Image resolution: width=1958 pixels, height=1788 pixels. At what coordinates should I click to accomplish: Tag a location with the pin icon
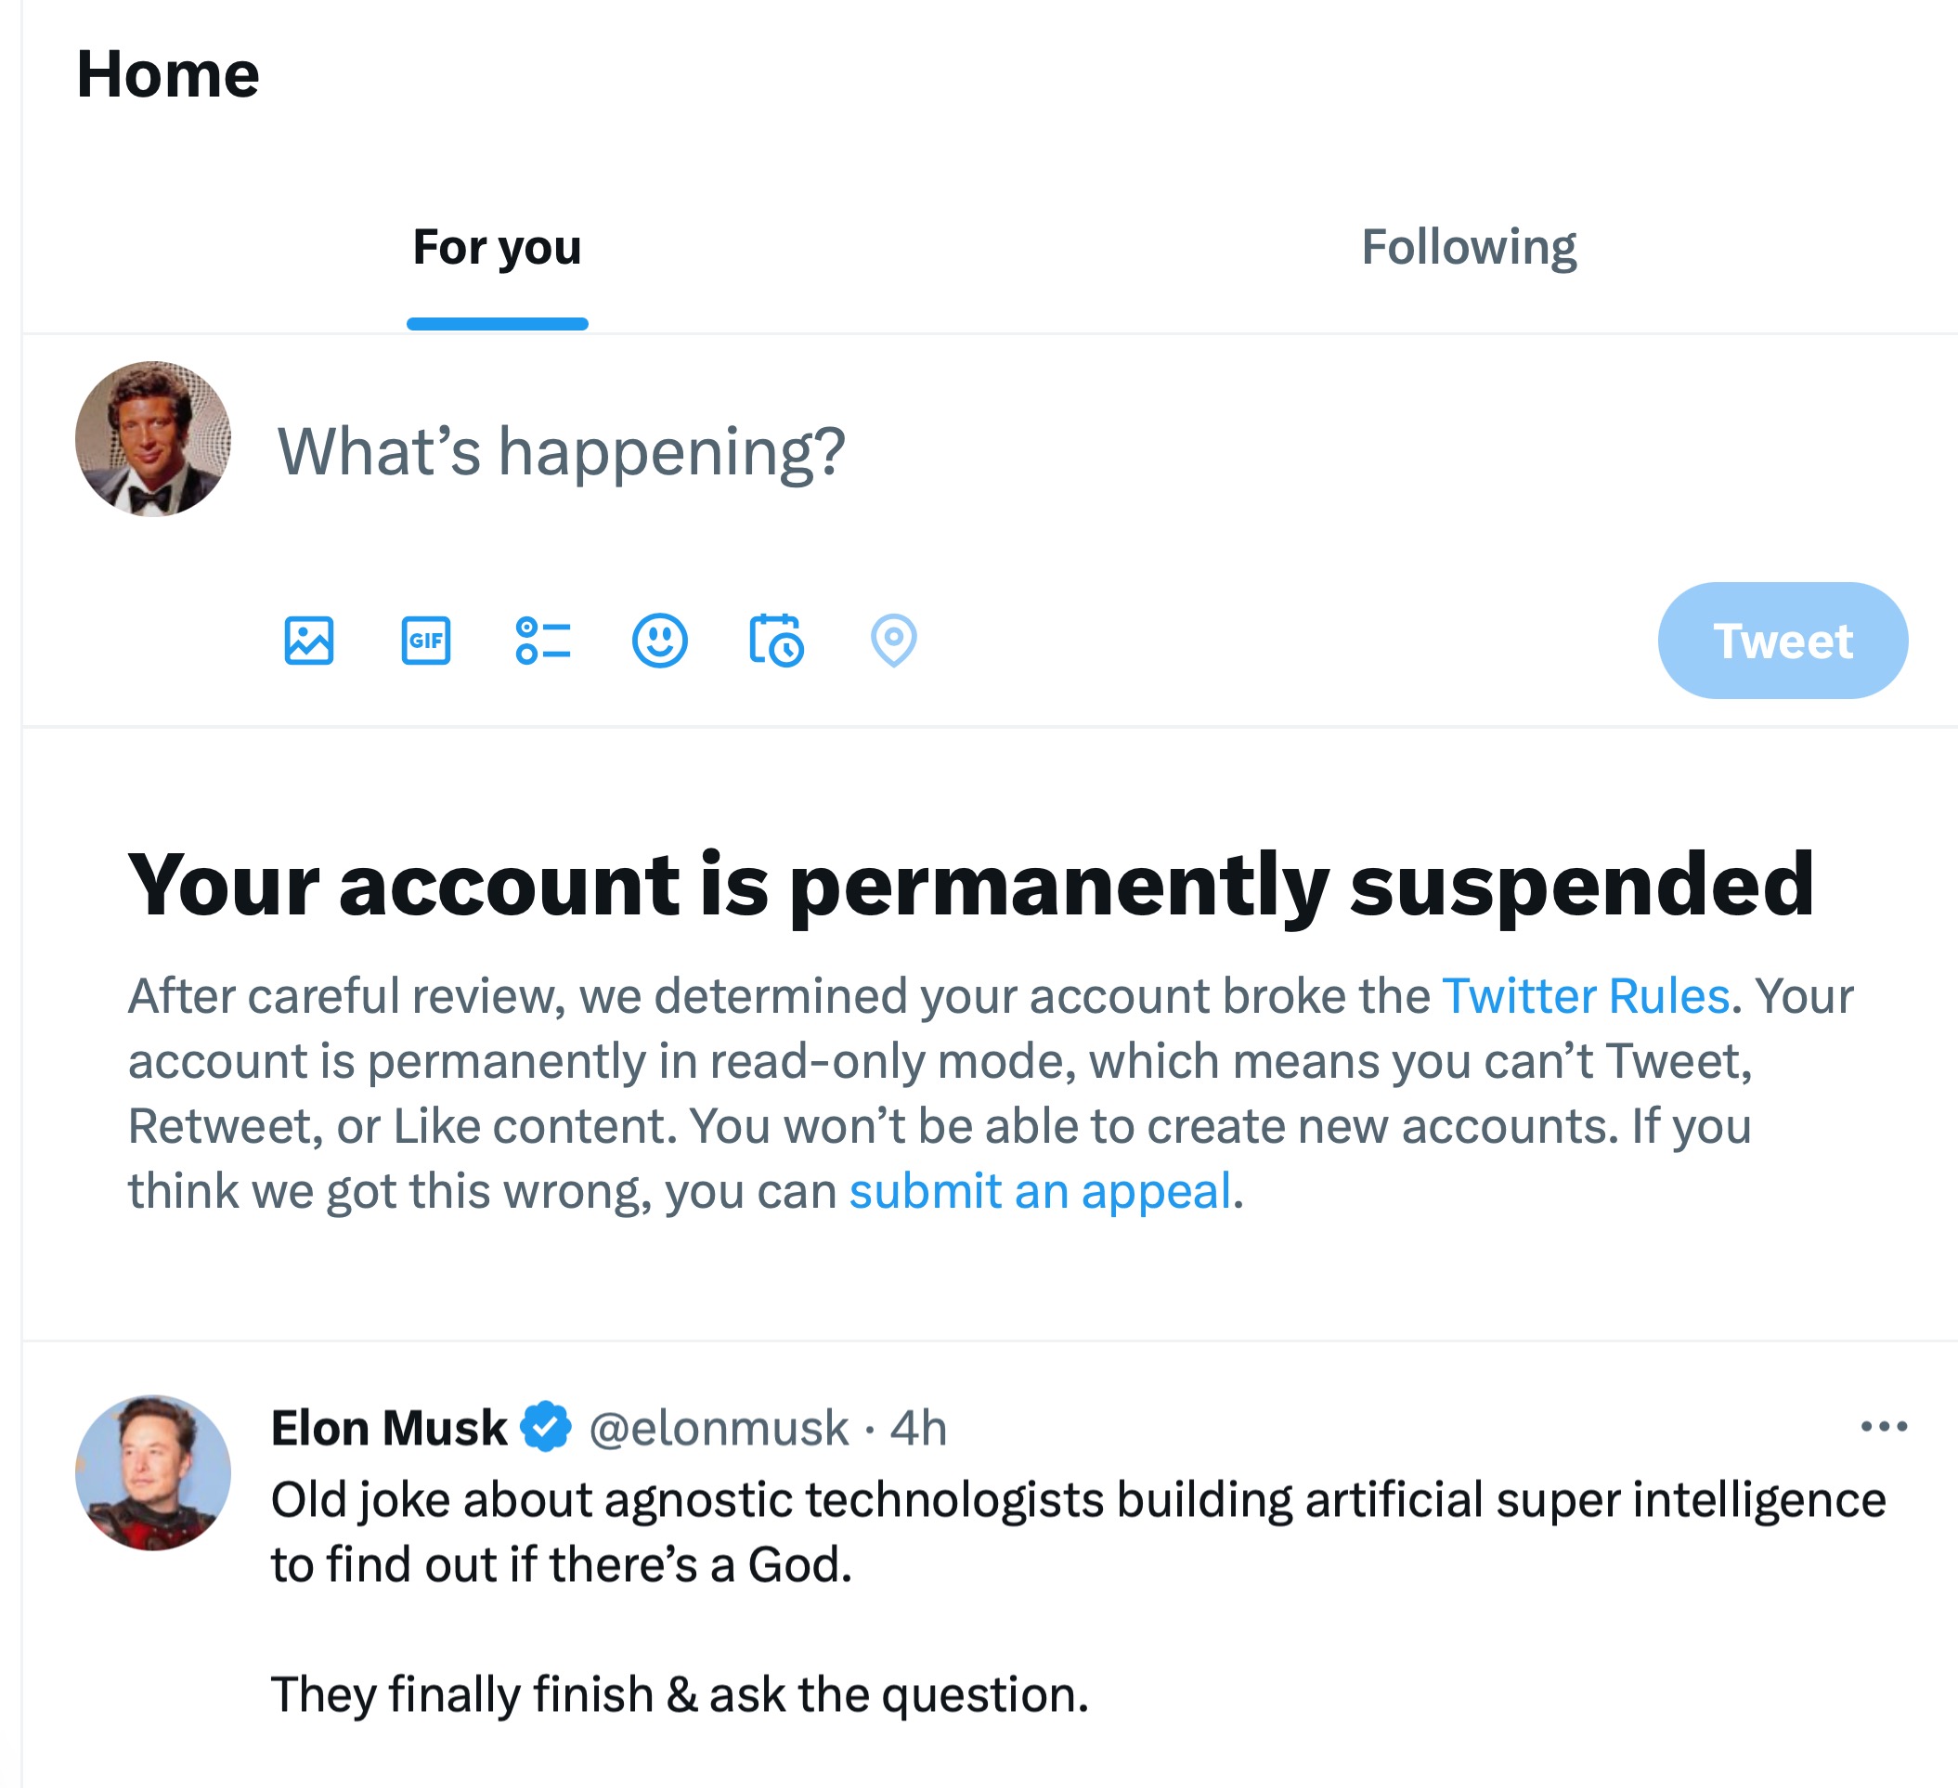893,641
